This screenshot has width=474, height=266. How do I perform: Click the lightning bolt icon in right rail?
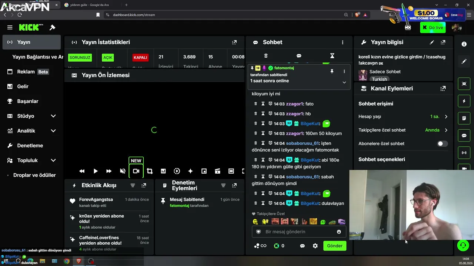pos(464,101)
